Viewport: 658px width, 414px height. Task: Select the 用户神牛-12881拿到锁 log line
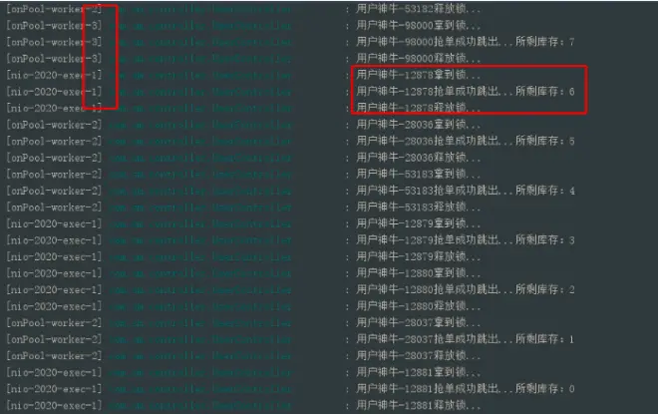pyautogui.click(x=419, y=372)
